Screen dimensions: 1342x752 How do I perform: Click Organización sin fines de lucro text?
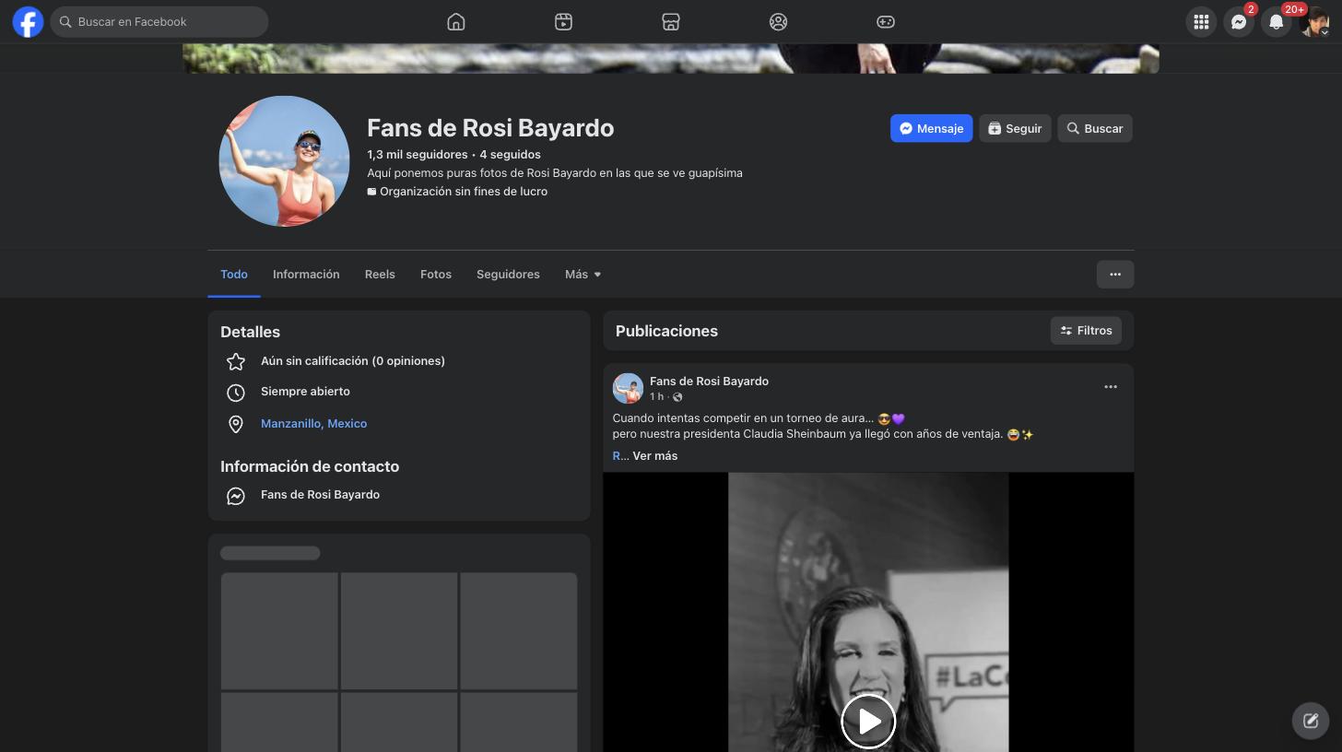[464, 192]
